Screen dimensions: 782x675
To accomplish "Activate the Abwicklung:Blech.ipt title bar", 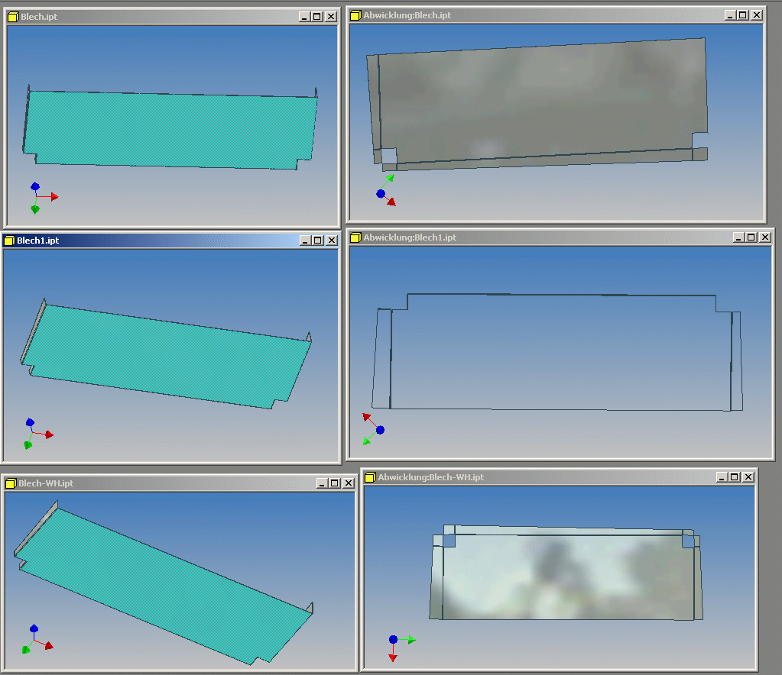I will pyautogui.click(x=556, y=15).
